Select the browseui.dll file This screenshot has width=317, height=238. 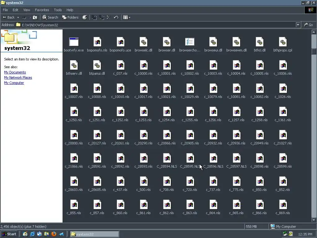pos(213,45)
